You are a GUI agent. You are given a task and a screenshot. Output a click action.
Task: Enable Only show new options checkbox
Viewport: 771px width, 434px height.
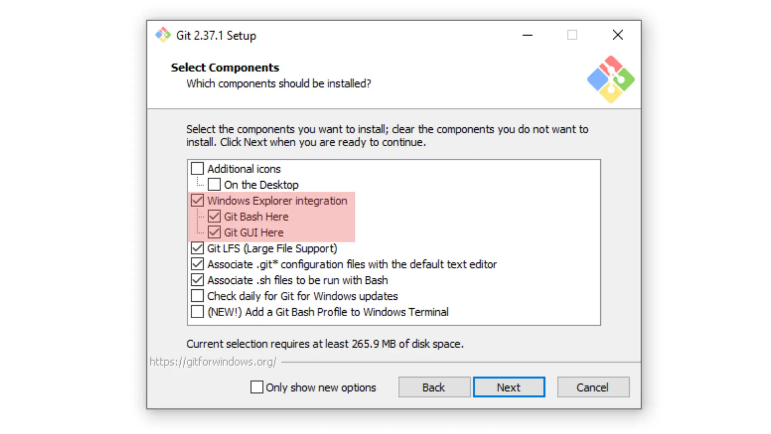pos(256,387)
